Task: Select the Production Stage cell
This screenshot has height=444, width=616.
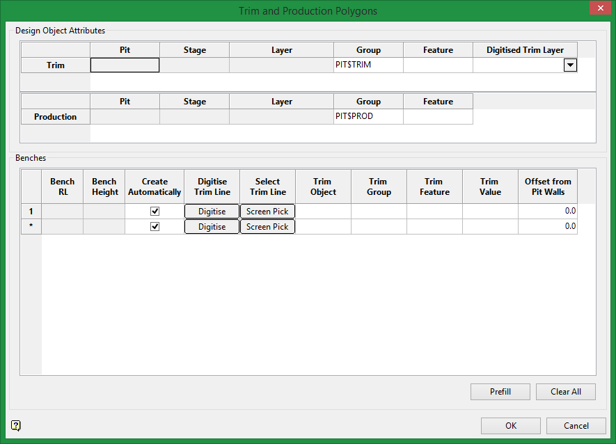Action: (194, 117)
